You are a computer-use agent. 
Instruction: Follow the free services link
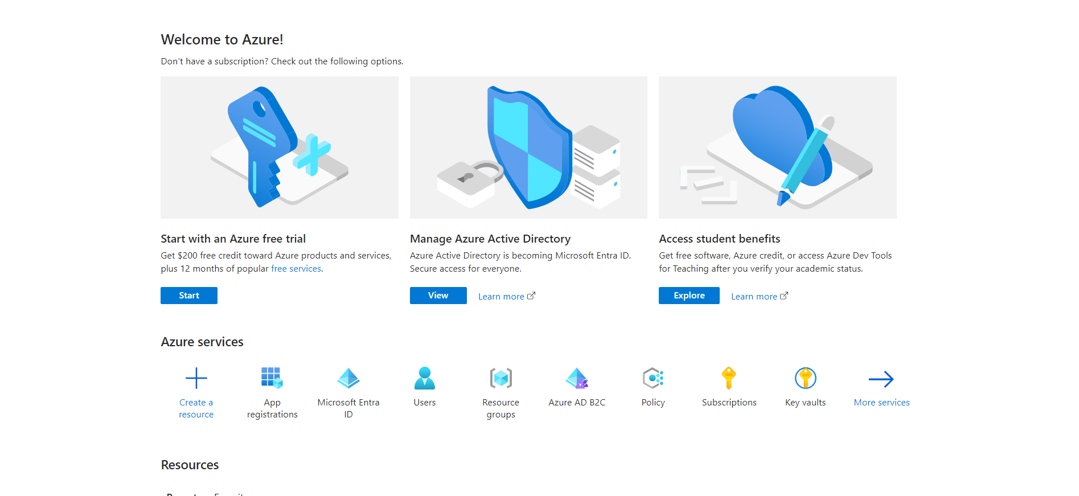click(296, 269)
